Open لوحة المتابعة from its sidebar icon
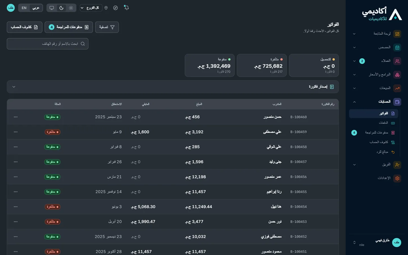Screen dimensions: 408x255 [397, 34]
